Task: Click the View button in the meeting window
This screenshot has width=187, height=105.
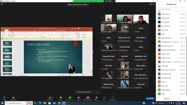Action: pyautogui.click(x=152, y=4)
